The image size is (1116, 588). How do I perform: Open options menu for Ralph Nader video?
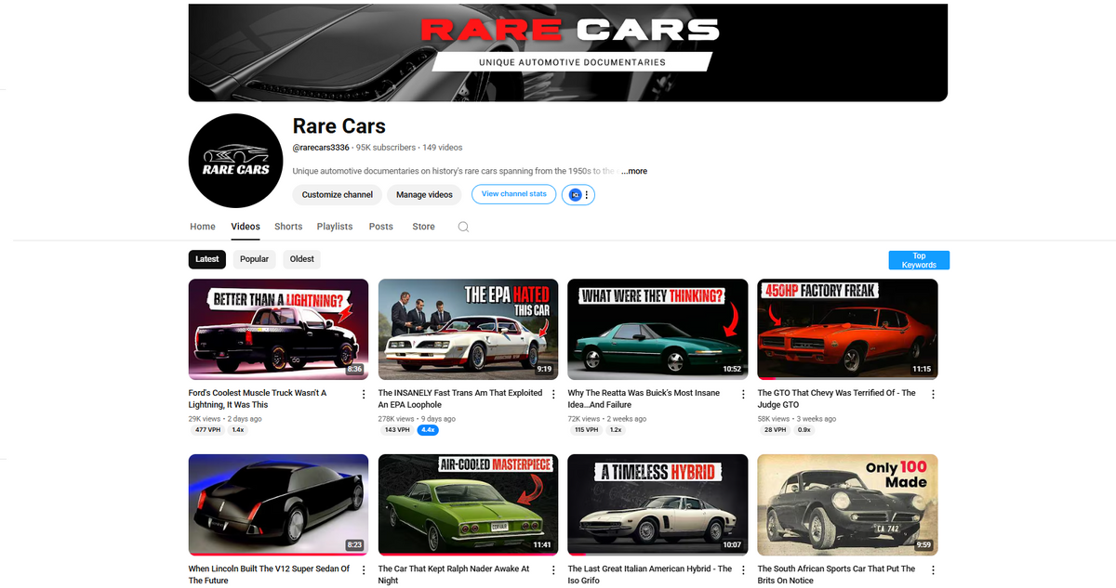tap(553, 569)
